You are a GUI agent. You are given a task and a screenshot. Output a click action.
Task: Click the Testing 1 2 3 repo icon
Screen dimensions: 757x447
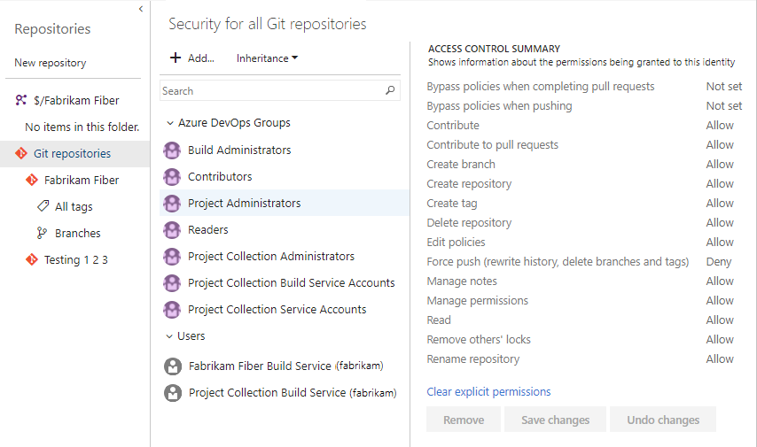[x=32, y=259]
